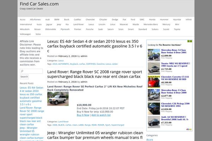
Task: Select BMW in the navigation menu
Action: click(57, 20)
